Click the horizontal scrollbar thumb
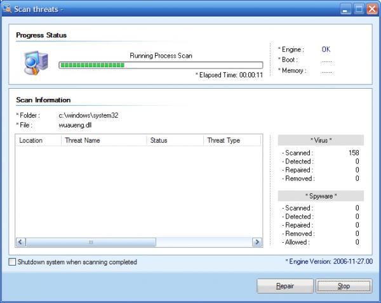The width and height of the screenshot is (381, 303). tap(91, 242)
